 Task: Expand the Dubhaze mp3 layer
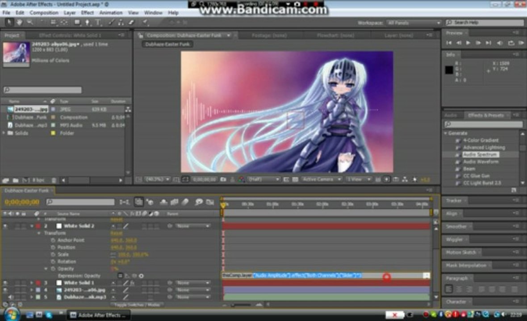coord(32,297)
